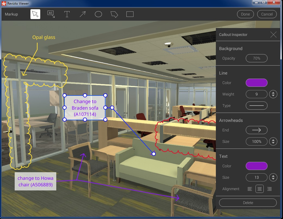Click the callout leader start handle
Viewport: 283px width, 219px height.
[112, 108]
